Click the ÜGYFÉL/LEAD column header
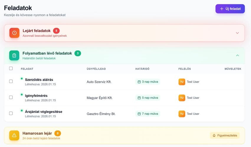 pos(96,69)
